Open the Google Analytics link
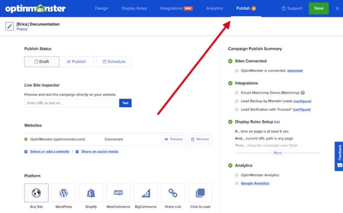Screen dimensions: 343x213 coord(255,183)
